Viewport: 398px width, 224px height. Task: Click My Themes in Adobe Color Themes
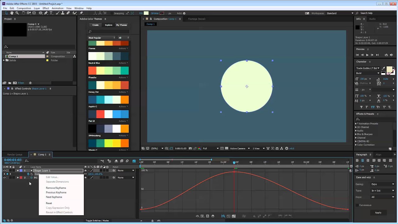coord(122,25)
